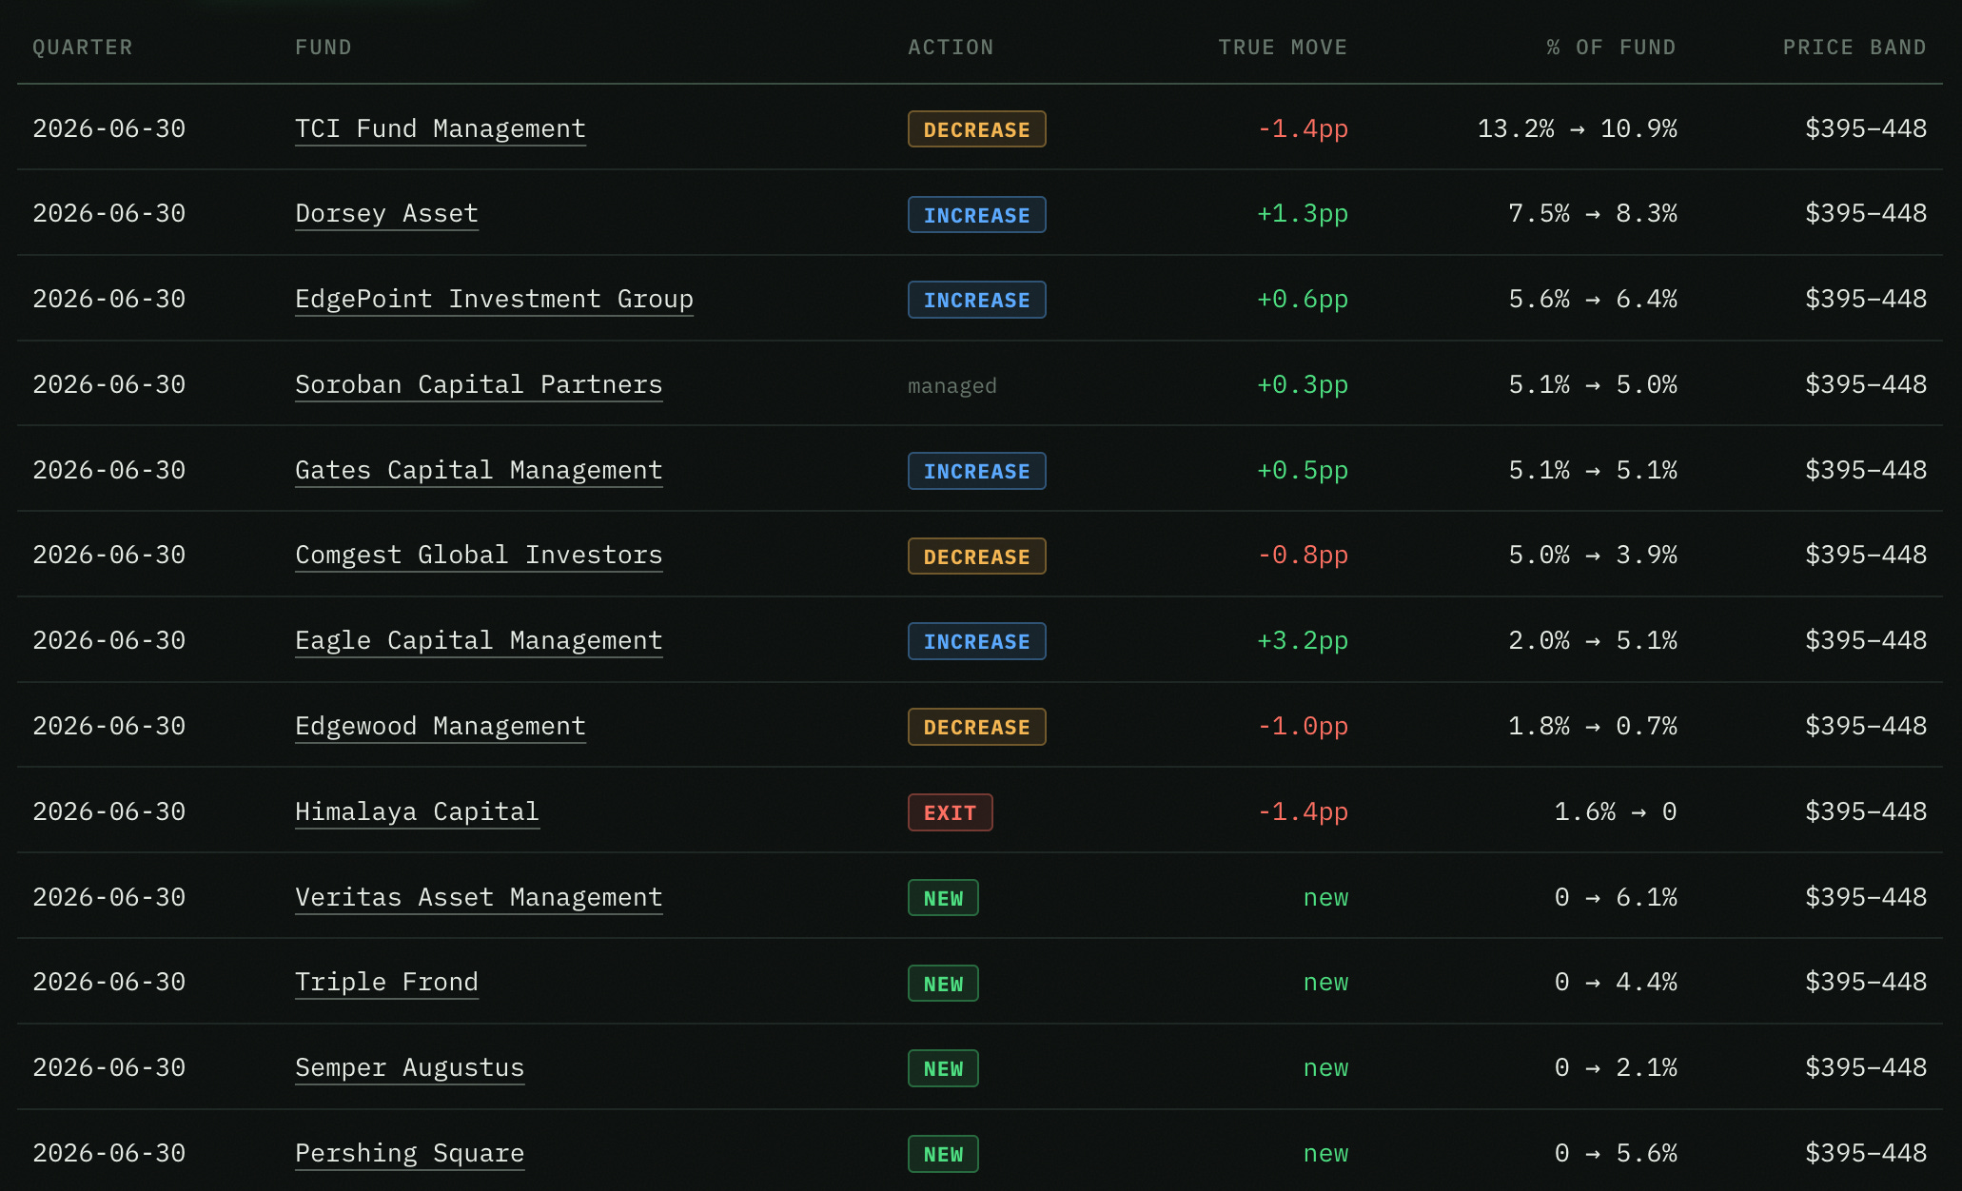Select the Himalaya Capital fund link
Screen dimensions: 1962x1191
click(x=417, y=811)
